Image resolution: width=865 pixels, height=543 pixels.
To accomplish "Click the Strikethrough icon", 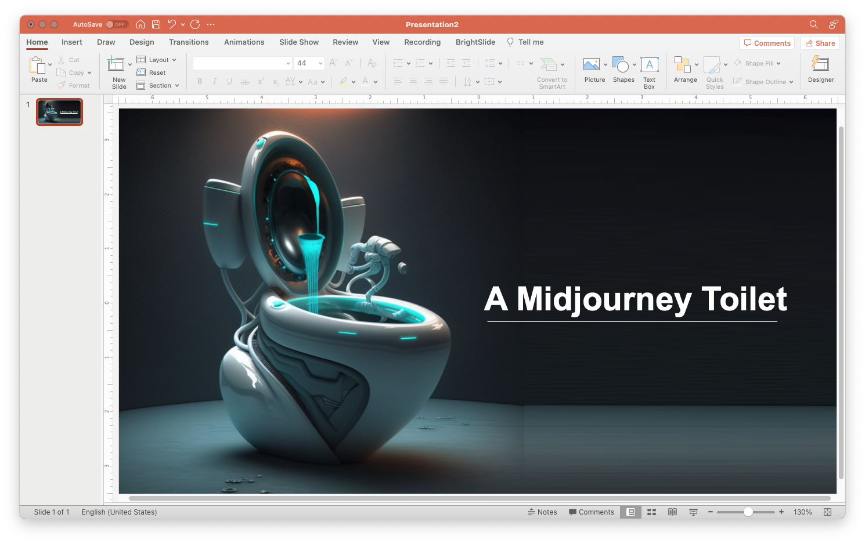I will [x=245, y=82].
